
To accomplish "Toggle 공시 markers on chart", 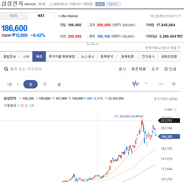I will pos(122,69).
